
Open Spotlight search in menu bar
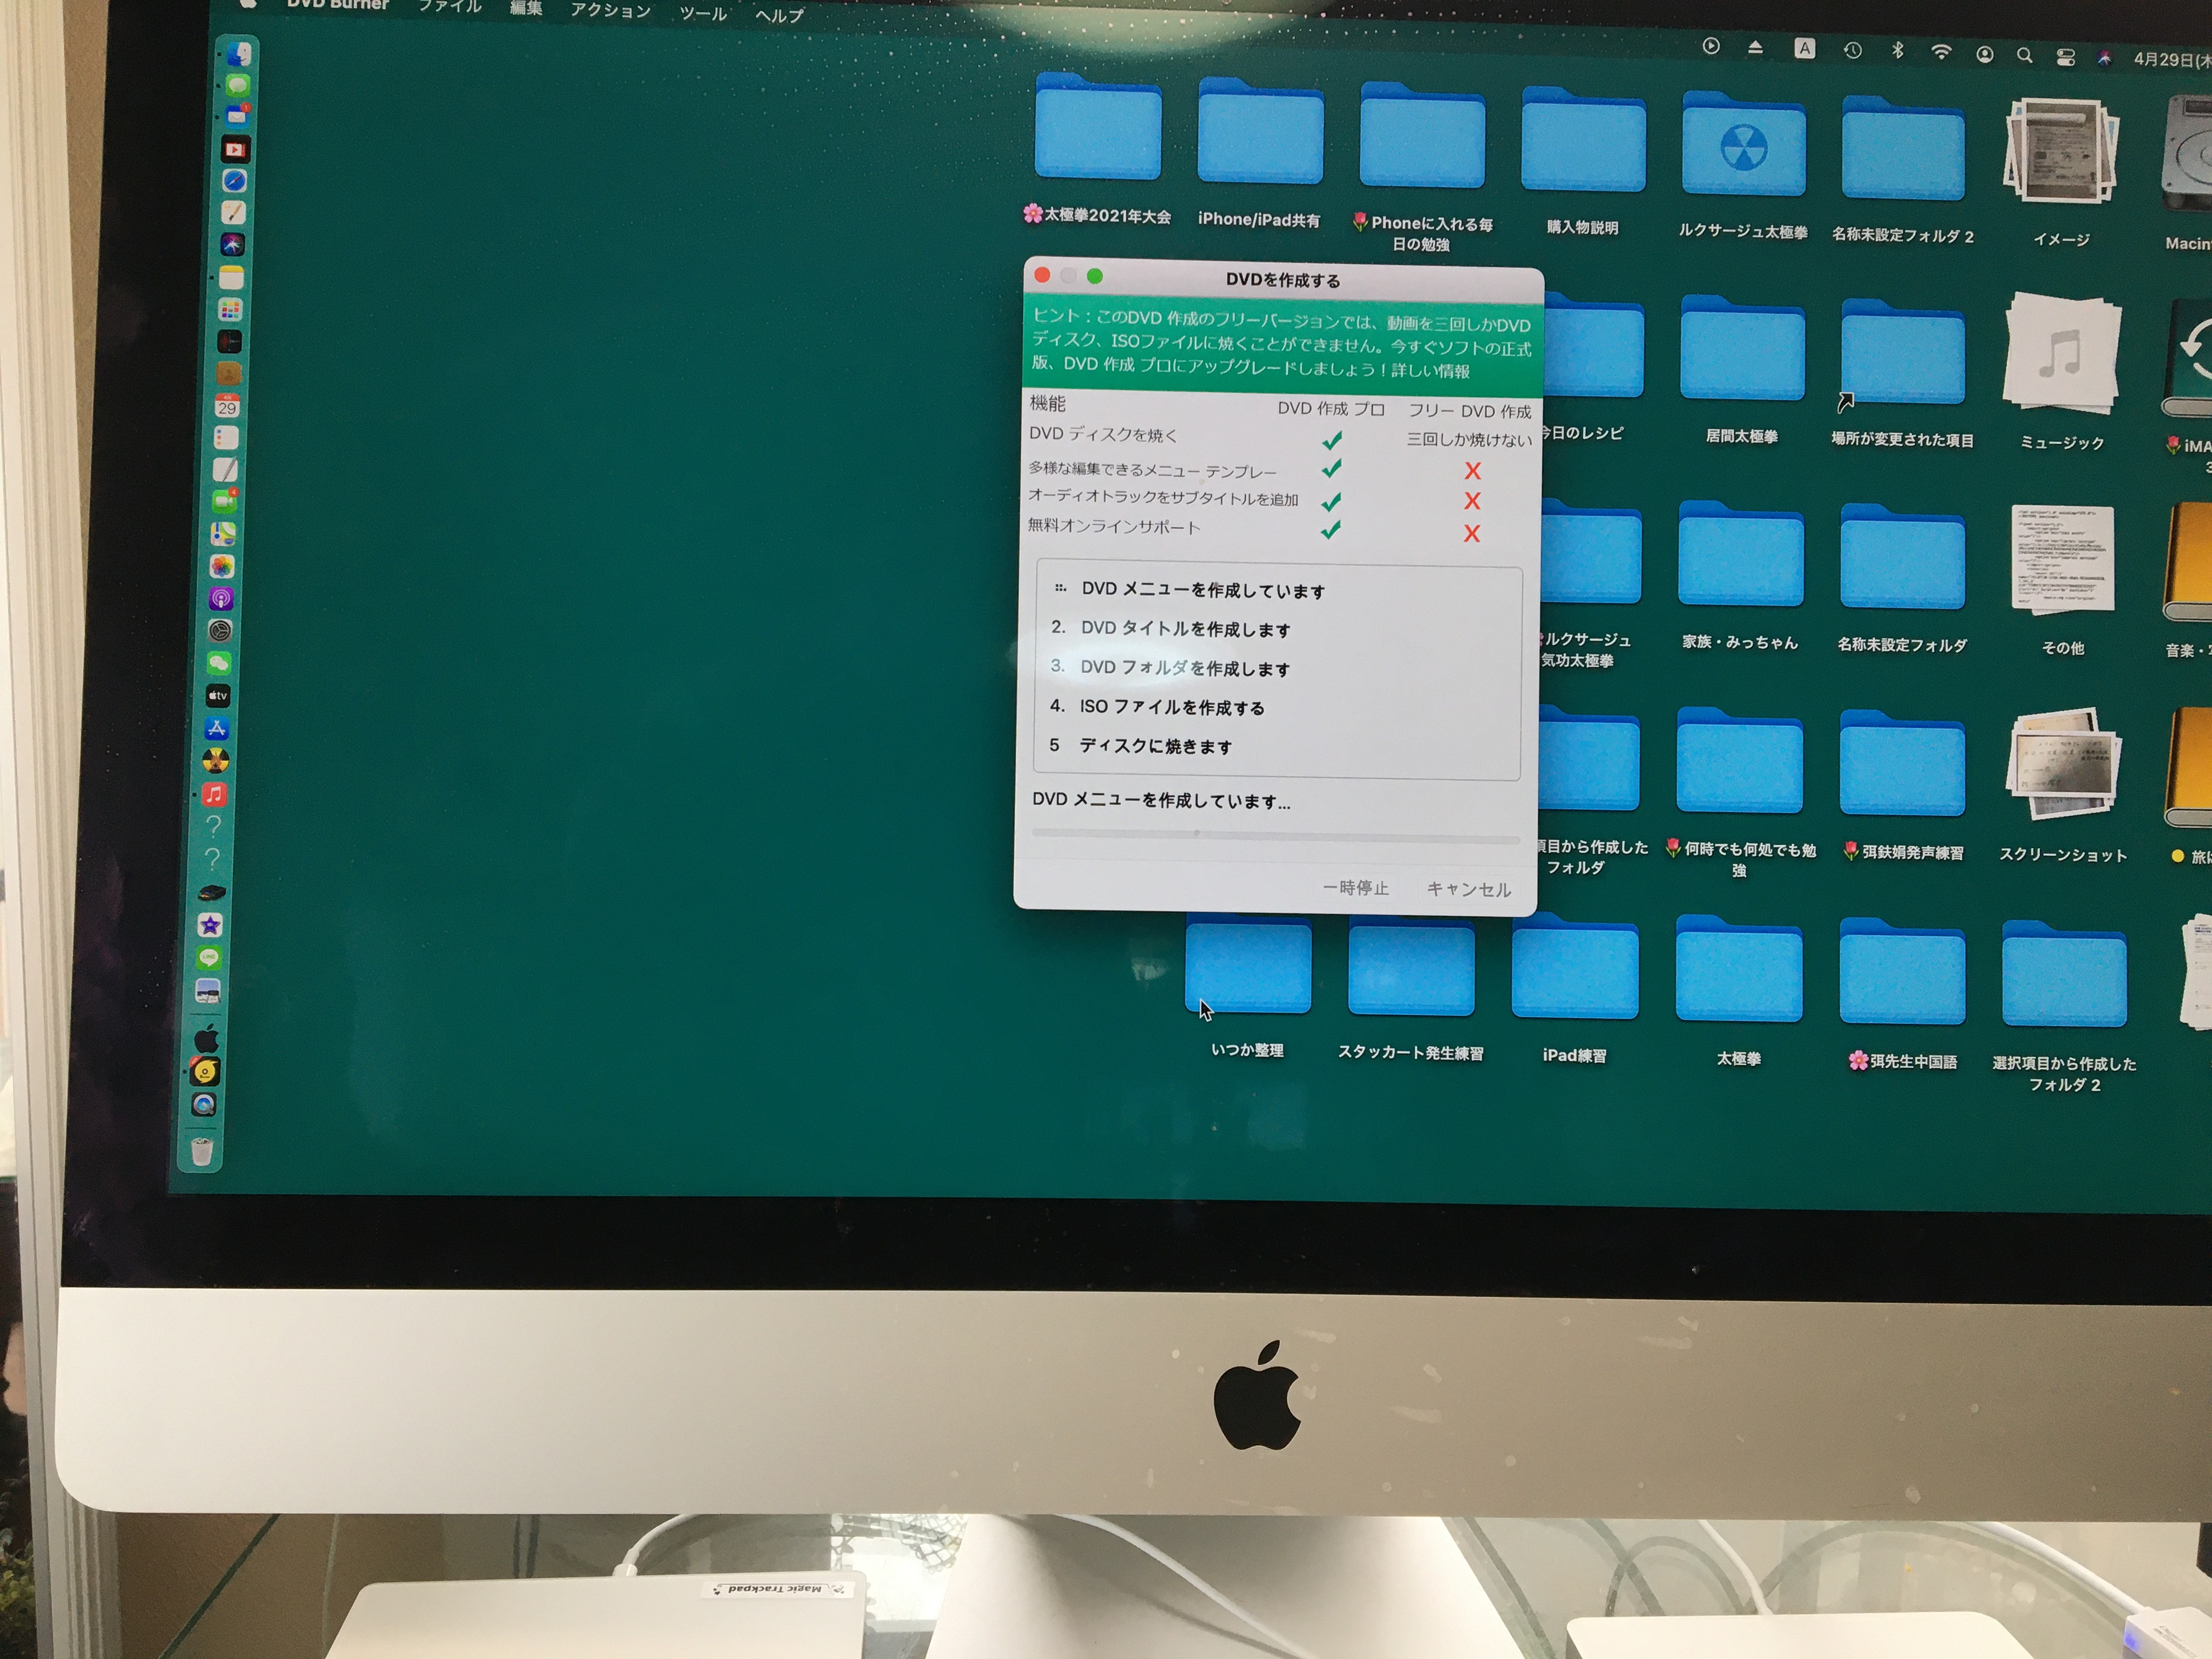coord(2024,55)
